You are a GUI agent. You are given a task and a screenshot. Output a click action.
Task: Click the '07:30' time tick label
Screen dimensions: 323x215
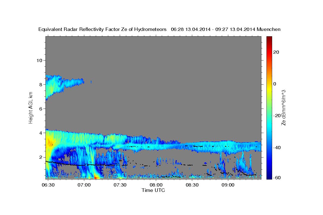[x=120, y=185]
